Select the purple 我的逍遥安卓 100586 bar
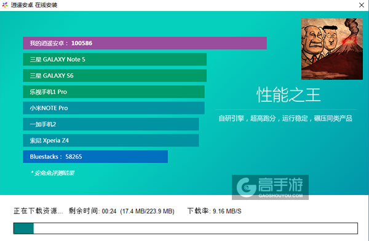The height and width of the screenshot is (241, 369). pos(145,43)
